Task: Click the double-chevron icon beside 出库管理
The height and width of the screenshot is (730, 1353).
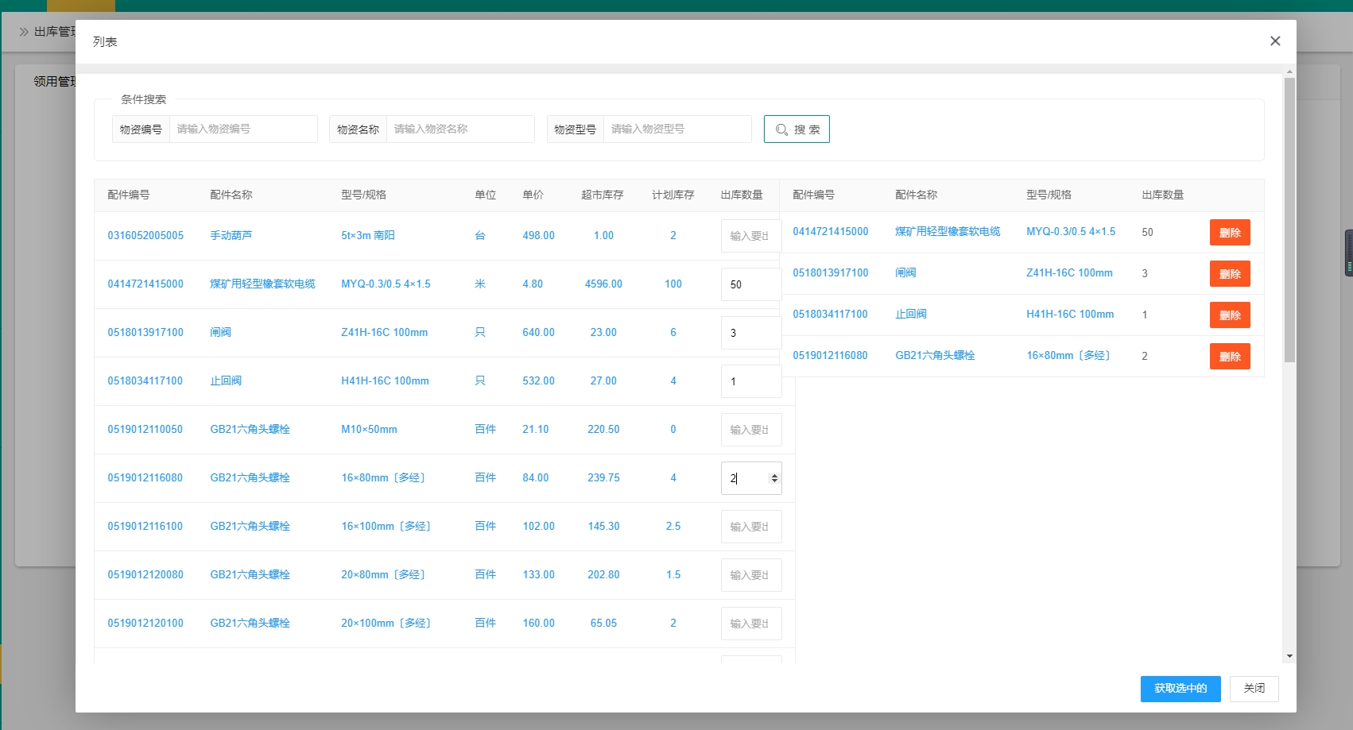Action: pos(24,32)
